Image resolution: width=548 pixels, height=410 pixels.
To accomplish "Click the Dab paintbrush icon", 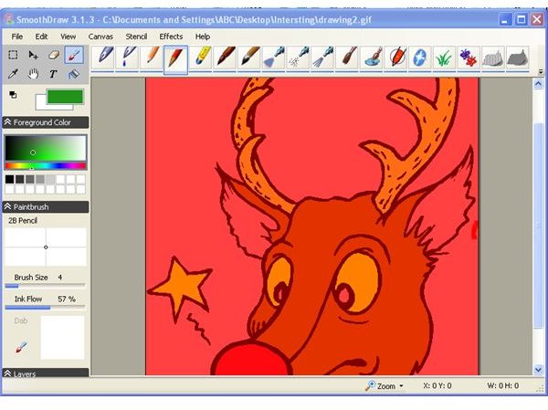I will (x=21, y=347).
